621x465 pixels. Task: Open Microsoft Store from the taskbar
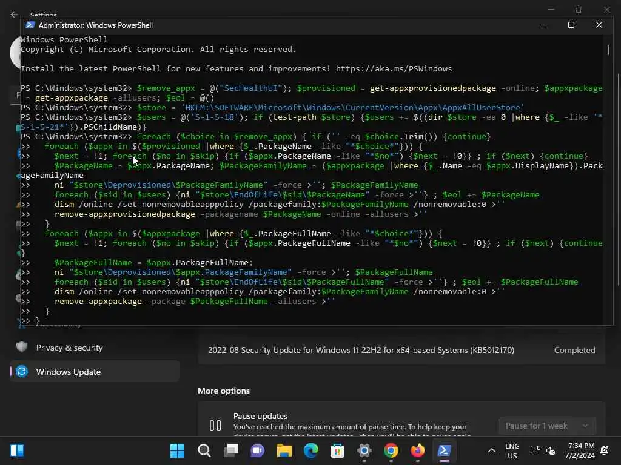[x=337, y=450]
